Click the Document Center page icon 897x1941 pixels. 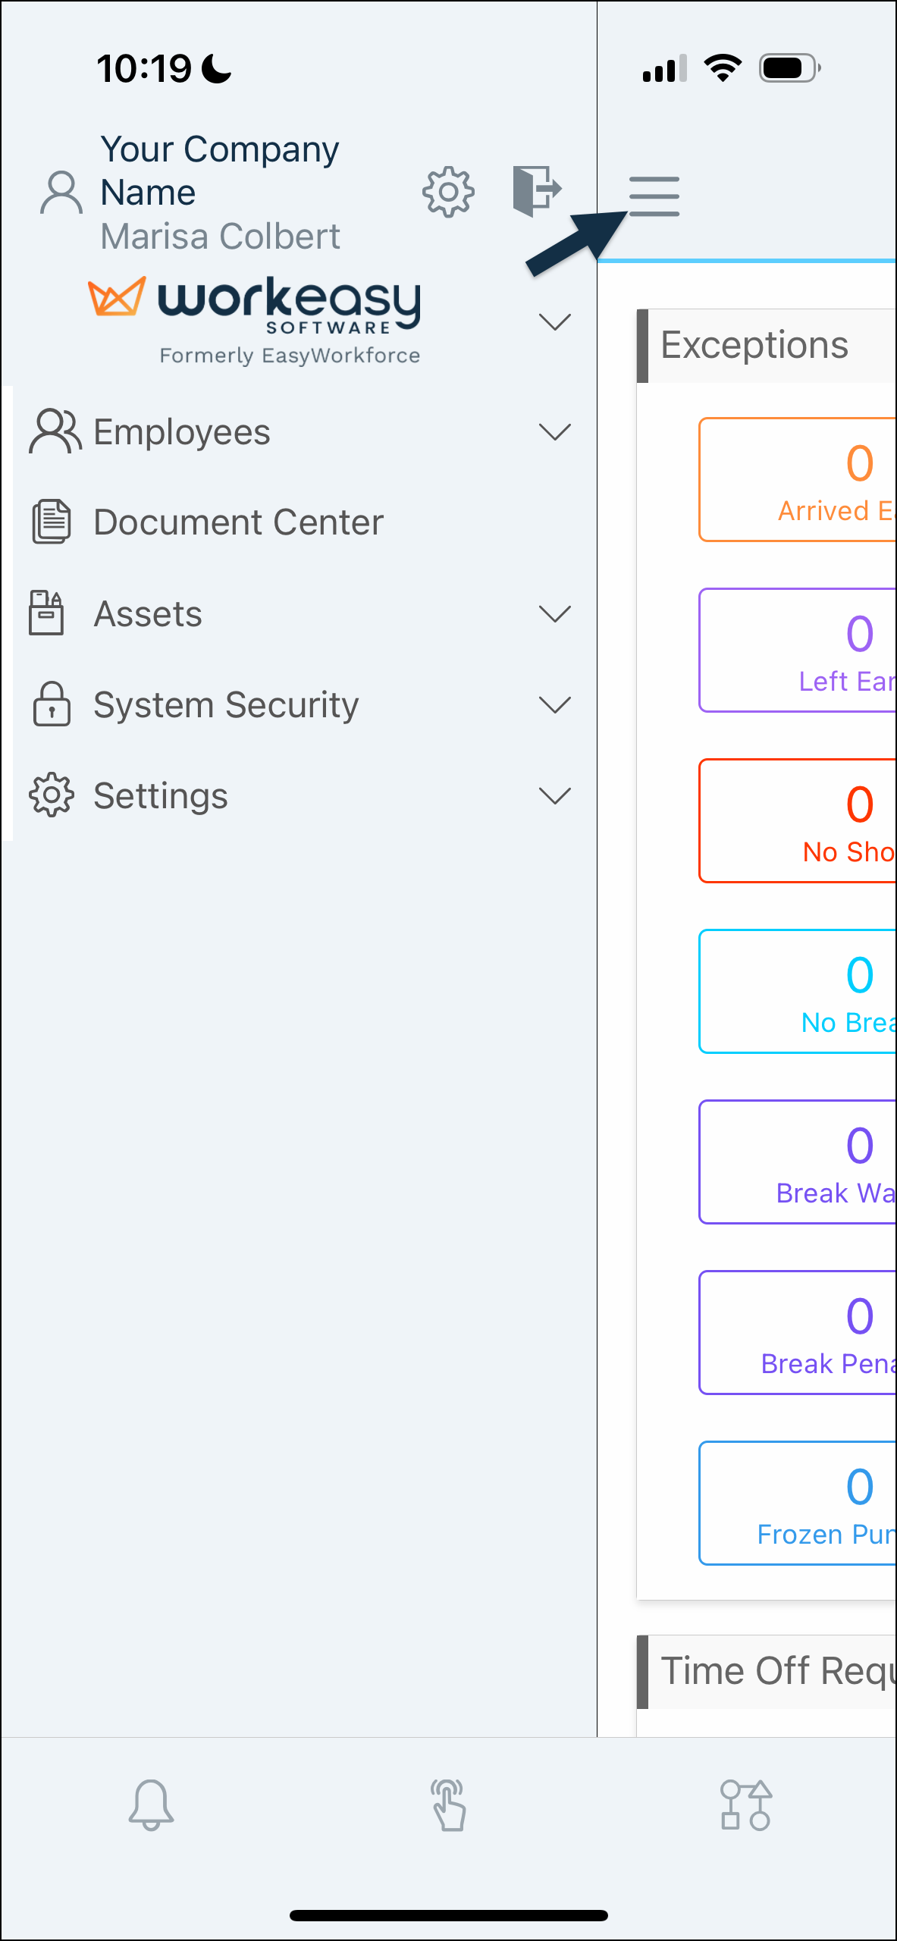[51, 522]
